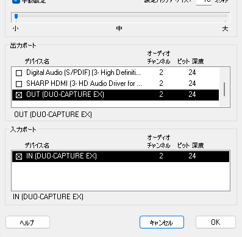Select the IN (DUO-CAPTURE EX) row in list
This screenshot has height=237, width=242.
click(x=121, y=157)
